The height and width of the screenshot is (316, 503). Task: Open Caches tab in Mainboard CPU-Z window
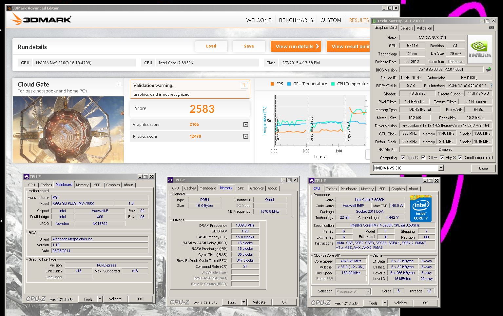tap(46, 185)
